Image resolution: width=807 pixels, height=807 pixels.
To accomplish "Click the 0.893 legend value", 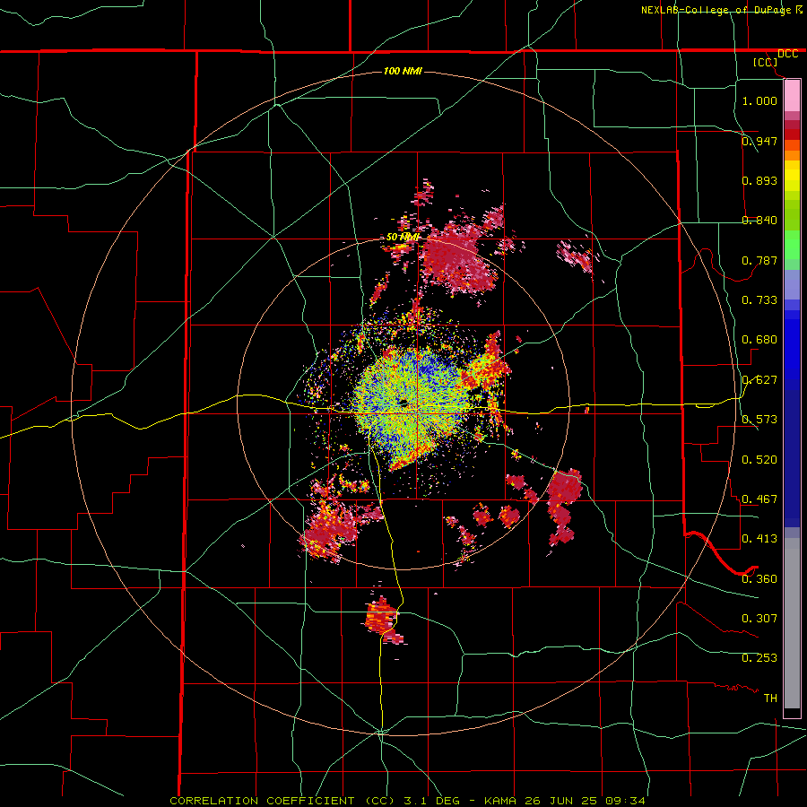I will 759,180.
